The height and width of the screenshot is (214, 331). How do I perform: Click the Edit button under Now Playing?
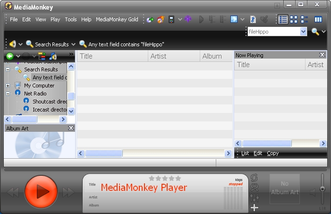point(258,153)
